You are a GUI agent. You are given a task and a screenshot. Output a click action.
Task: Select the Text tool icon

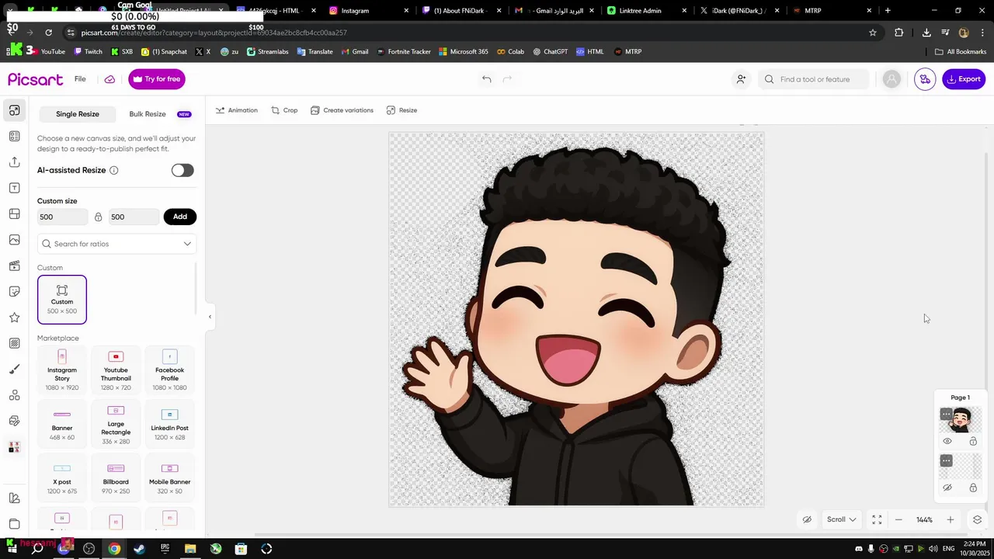(x=14, y=188)
